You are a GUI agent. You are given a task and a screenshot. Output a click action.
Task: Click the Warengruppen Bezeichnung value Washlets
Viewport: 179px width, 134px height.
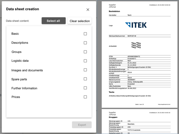[131, 124]
